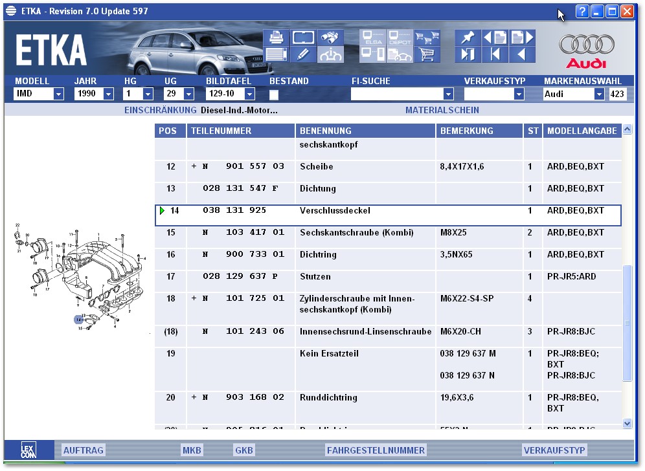Select the Scheibe row at position 12
The image size is (645, 471).
click(x=388, y=171)
